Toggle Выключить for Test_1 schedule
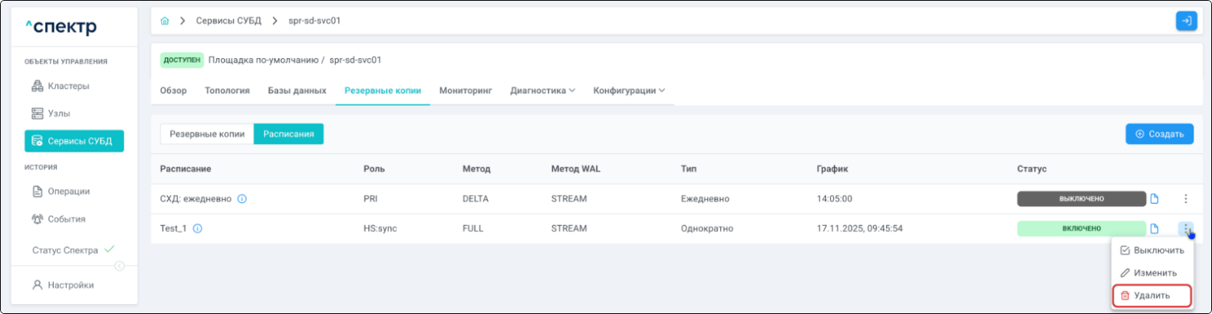Screen dimensions: 1212x314 point(1151,250)
